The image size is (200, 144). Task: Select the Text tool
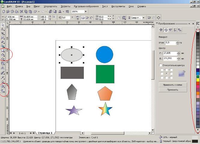2,68
